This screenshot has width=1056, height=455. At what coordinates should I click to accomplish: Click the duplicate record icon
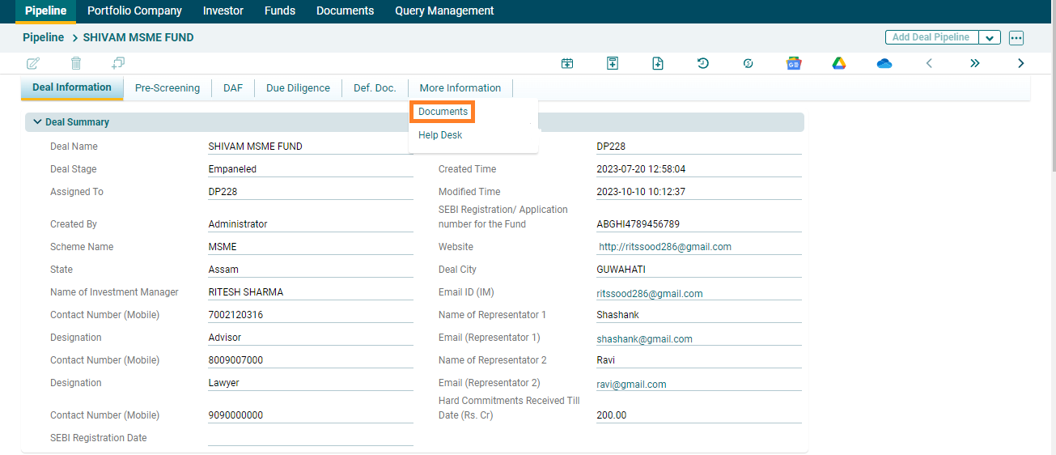pos(118,63)
